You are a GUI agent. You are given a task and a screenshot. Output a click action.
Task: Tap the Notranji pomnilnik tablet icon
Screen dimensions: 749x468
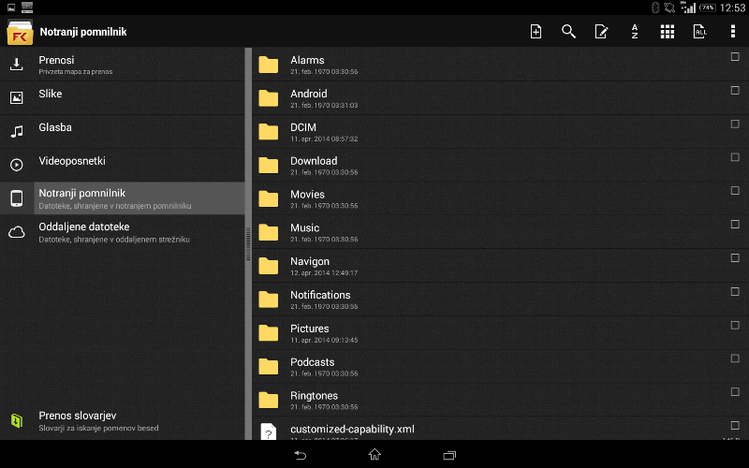tap(17, 198)
